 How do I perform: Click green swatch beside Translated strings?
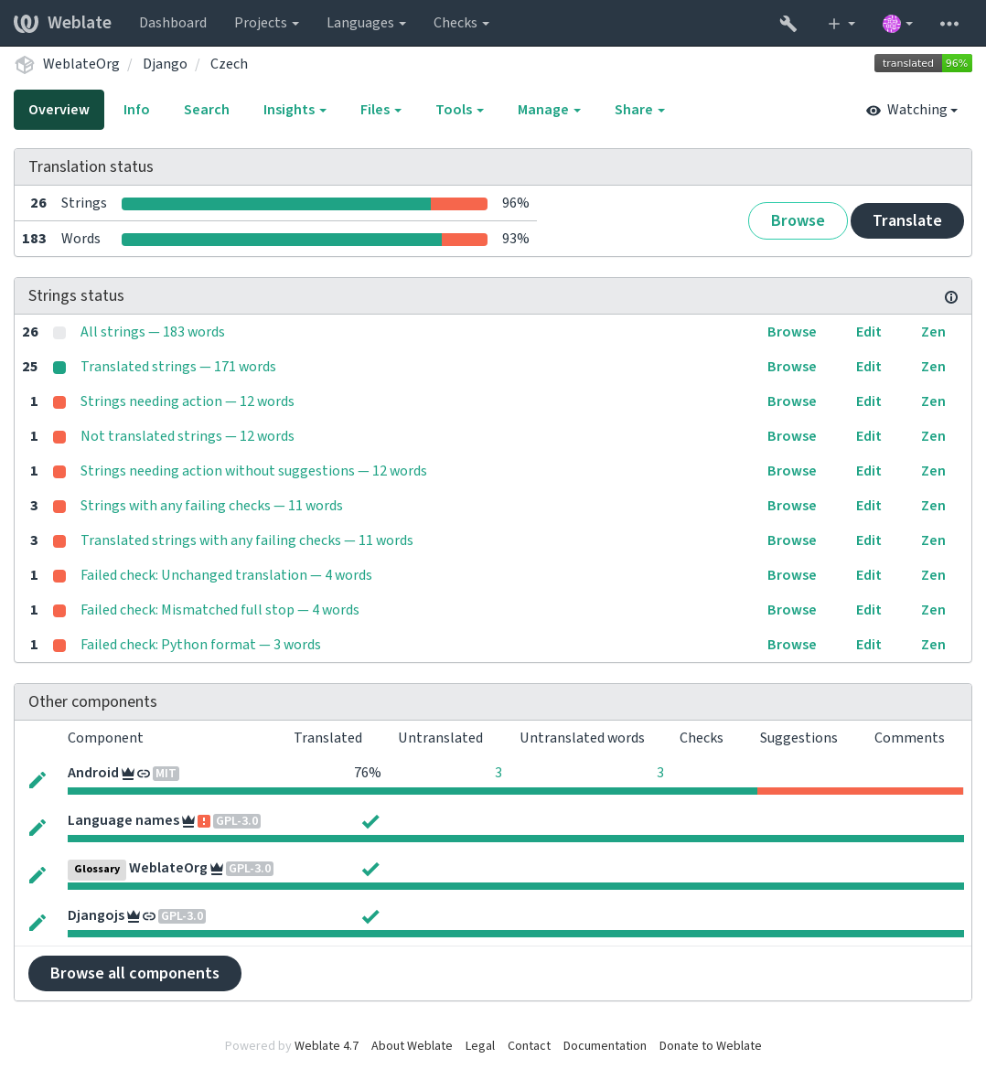point(59,368)
